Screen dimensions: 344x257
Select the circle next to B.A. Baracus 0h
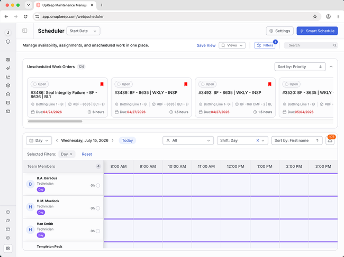coord(98,185)
